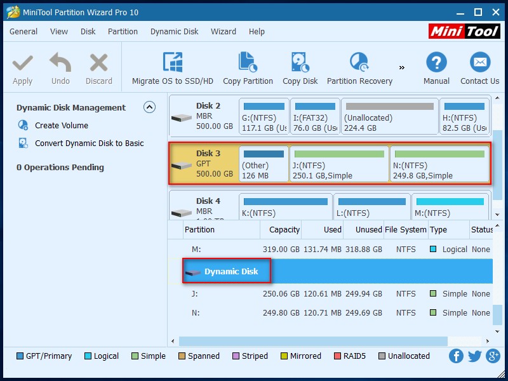The image size is (508, 381).
Task: Launch Partition Recovery from the toolbar
Action: pos(359,63)
